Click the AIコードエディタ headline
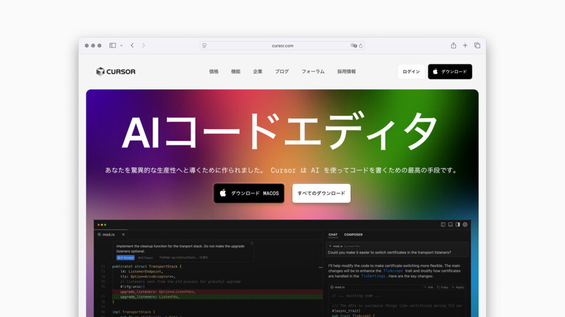565x317 pixels. pyautogui.click(x=280, y=131)
